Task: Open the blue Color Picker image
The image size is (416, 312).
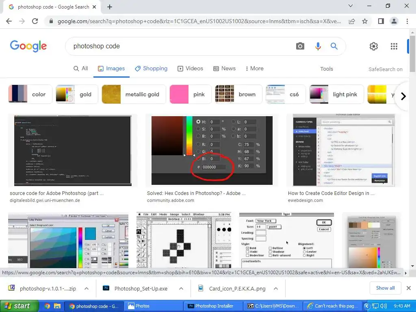Action: coord(68,240)
